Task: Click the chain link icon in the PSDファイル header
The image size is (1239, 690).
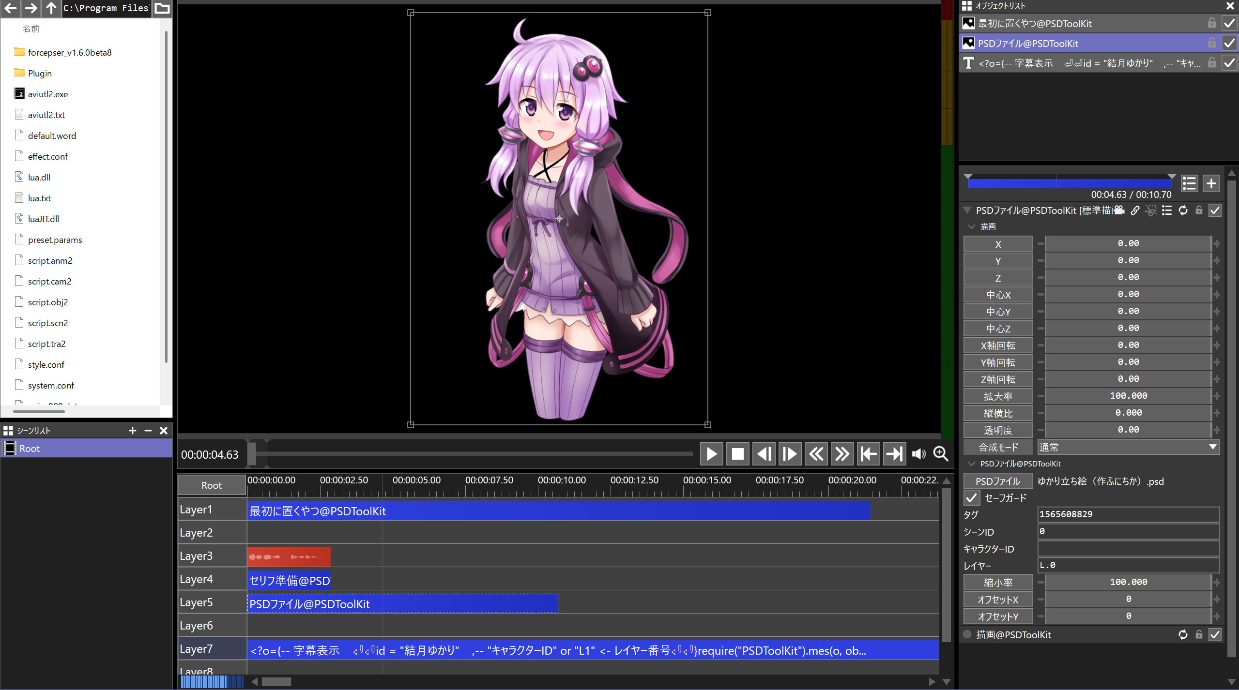Action: click(1135, 210)
